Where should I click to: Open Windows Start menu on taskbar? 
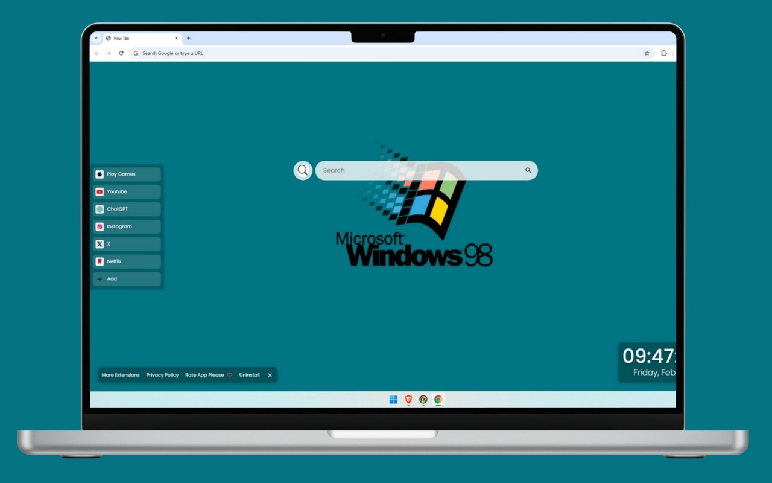(393, 400)
